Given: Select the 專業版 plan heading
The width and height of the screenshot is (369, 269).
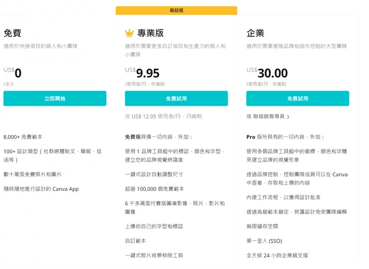Looking at the screenshot, I should pyautogui.click(x=151, y=33).
